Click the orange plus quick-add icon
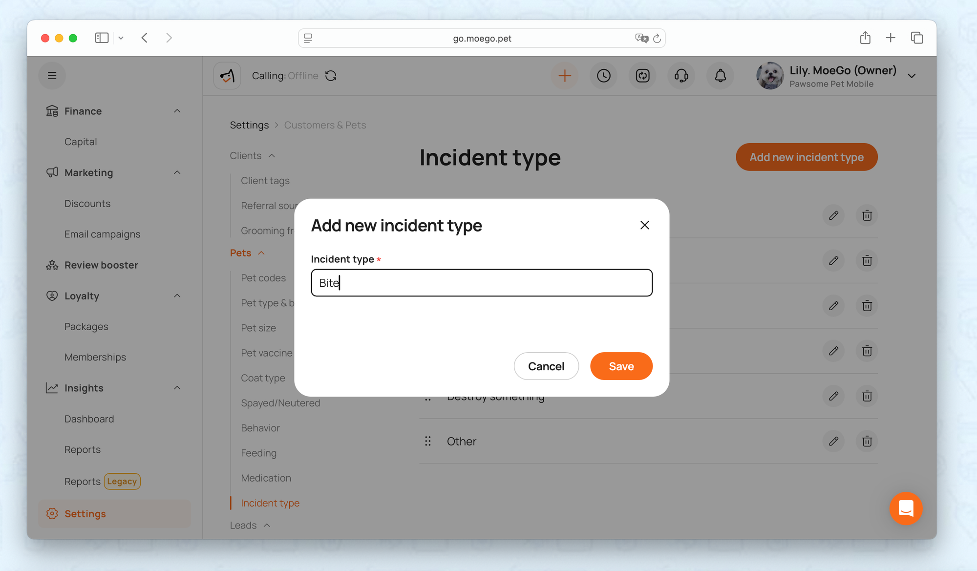The width and height of the screenshot is (977, 571). pyautogui.click(x=564, y=76)
